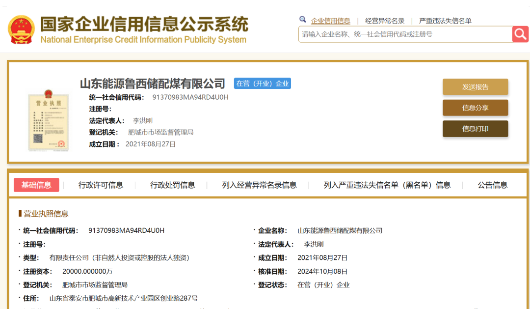The width and height of the screenshot is (530, 309).
Task: Click the 信息分享 button
Action: click(x=475, y=108)
